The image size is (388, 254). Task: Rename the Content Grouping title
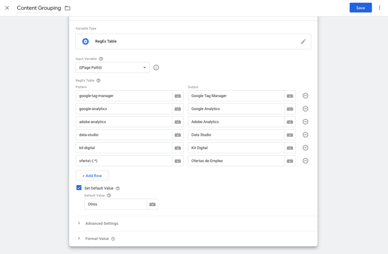39,8
